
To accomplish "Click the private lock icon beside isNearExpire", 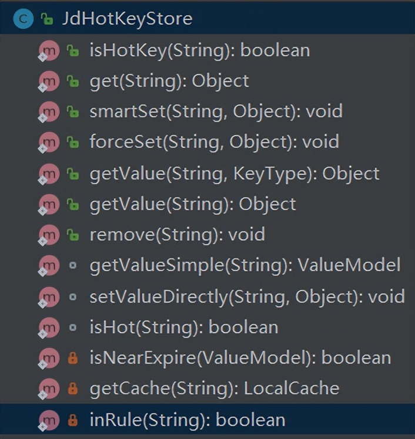I will click(72, 358).
